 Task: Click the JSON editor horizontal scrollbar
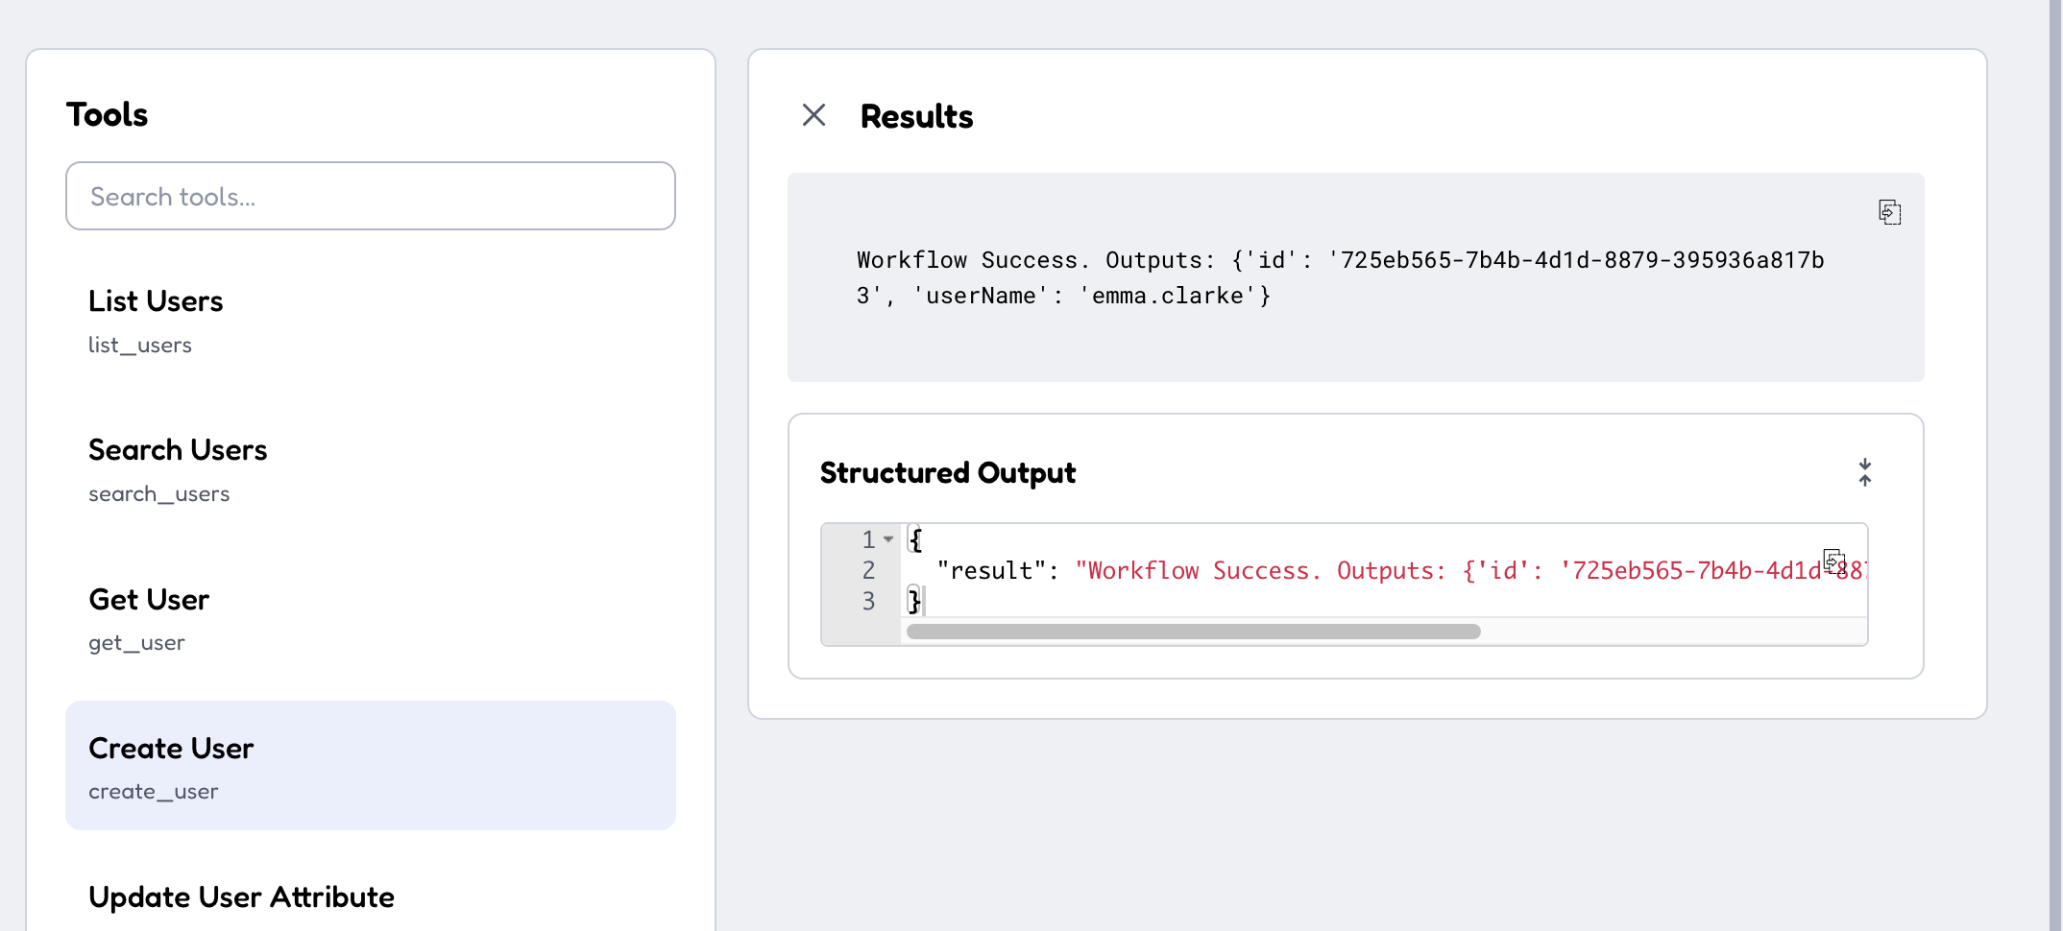(1193, 632)
